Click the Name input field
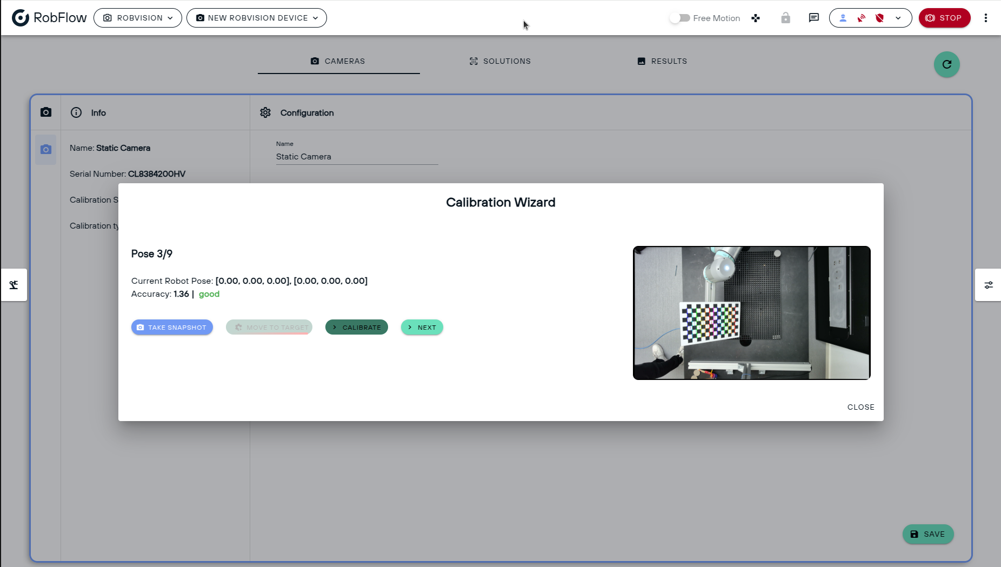 click(x=357, y=157)
